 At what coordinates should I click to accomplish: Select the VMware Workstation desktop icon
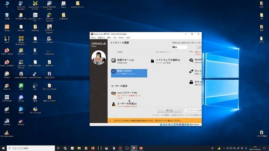tap(21, 40)
